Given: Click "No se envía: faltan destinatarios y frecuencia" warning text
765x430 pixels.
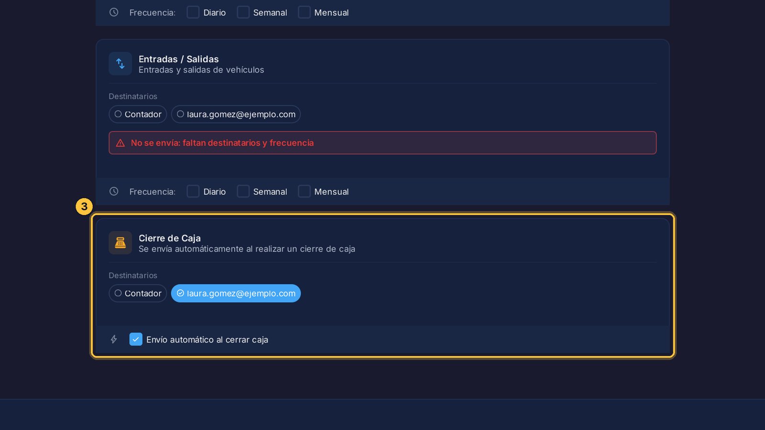Looking at the screenshot, I should click(222, 143).
